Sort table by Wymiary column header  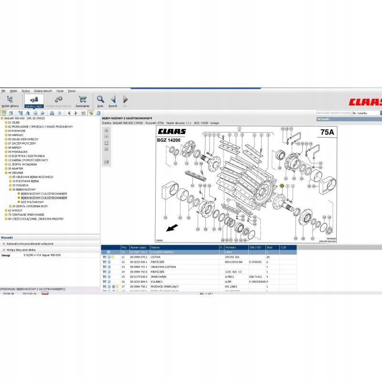pyautogui.click(x=236, y=247)
